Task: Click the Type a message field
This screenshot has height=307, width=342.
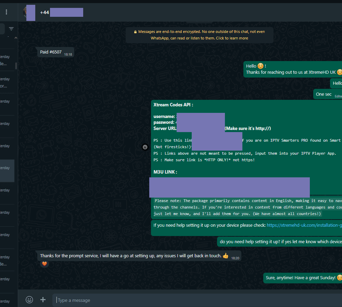Action: pos(195,300)
